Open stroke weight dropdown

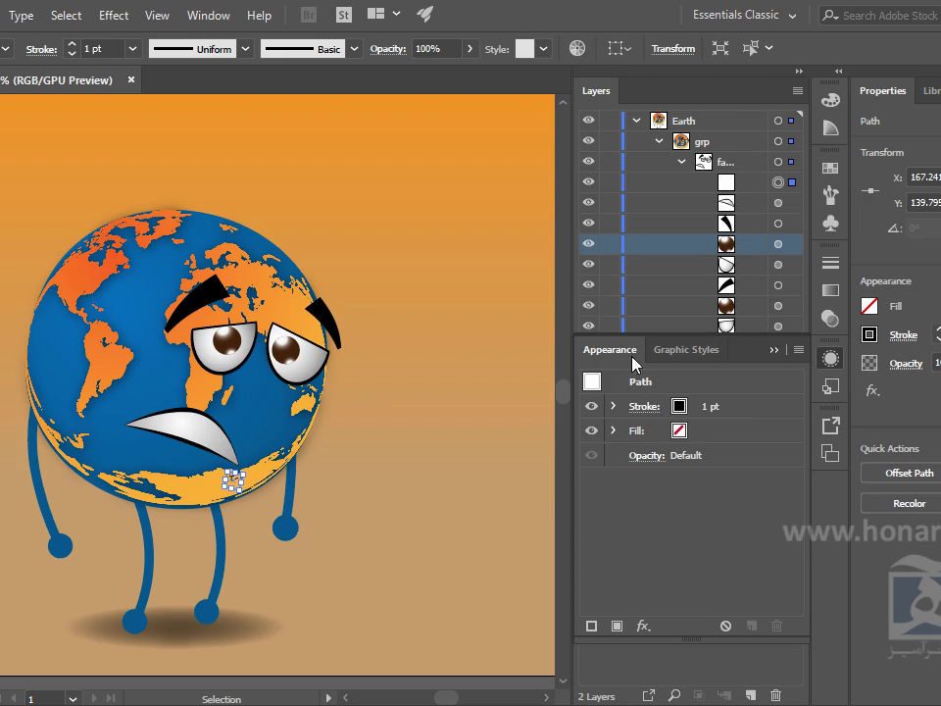[x=132, y=49]
